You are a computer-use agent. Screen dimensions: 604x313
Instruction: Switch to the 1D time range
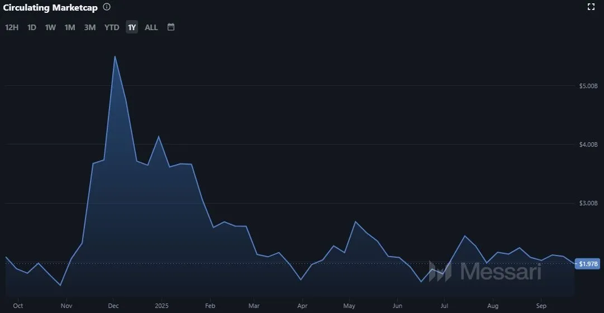click(x=32, y=27)
